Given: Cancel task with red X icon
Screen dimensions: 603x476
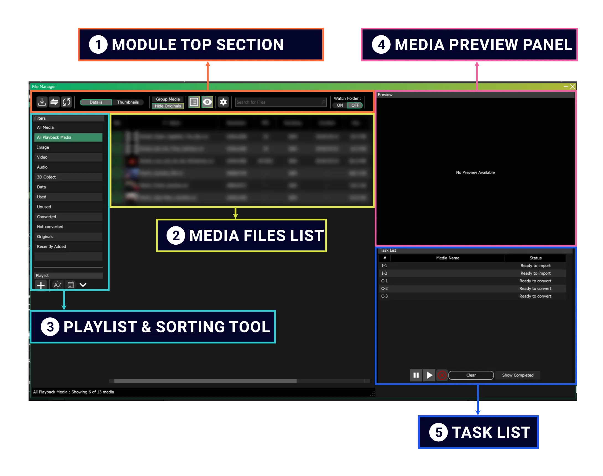Looking at the screenshot, I should [442, 375].
